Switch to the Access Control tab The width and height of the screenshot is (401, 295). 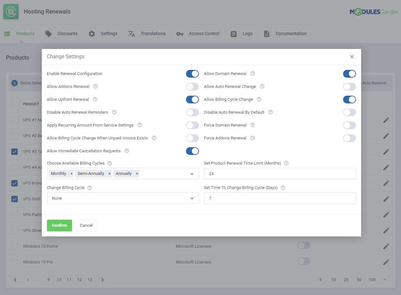coord(198,34)
